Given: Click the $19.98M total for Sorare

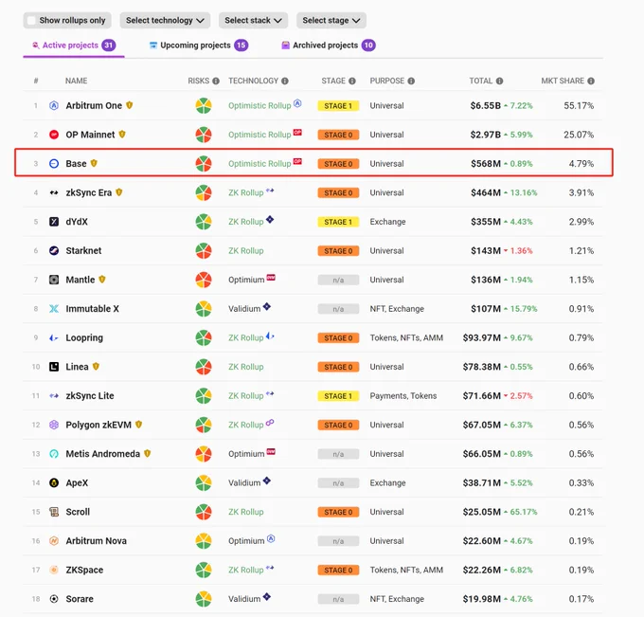Looking at the screenshot, I should (x=482, y=599).
